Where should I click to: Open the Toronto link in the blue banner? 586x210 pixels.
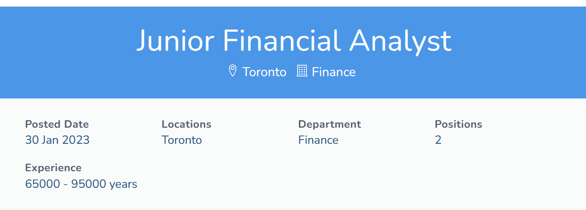point(264,72)
